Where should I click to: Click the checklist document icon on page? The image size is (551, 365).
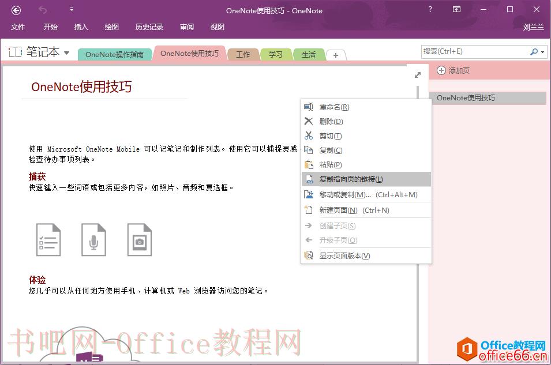tap(48, 240)
